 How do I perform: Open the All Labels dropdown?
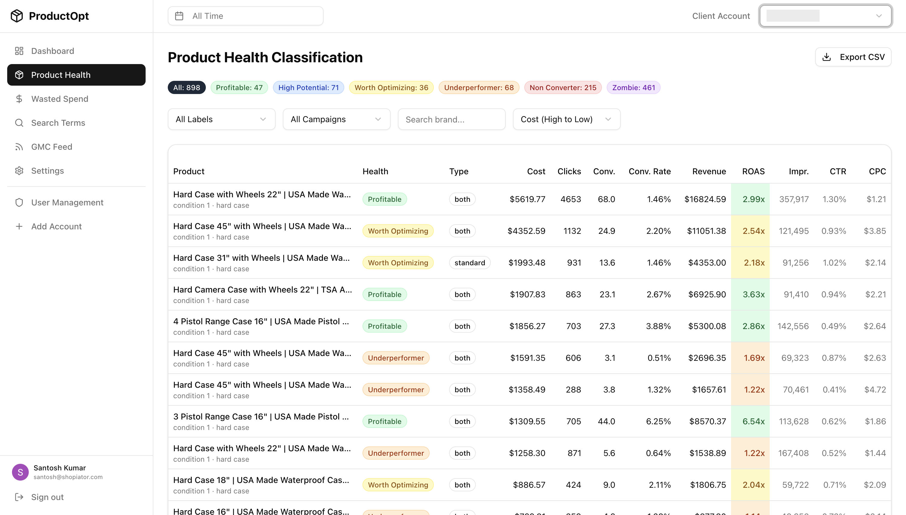tap(221, 119)
